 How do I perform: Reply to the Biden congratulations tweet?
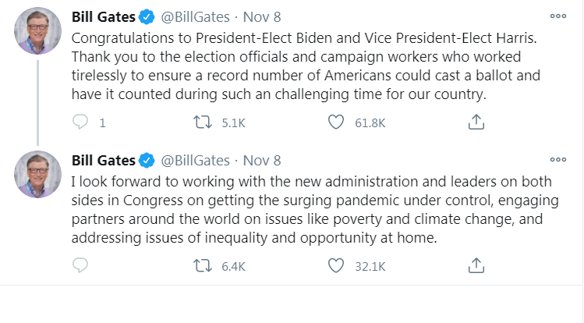[80, 122]
